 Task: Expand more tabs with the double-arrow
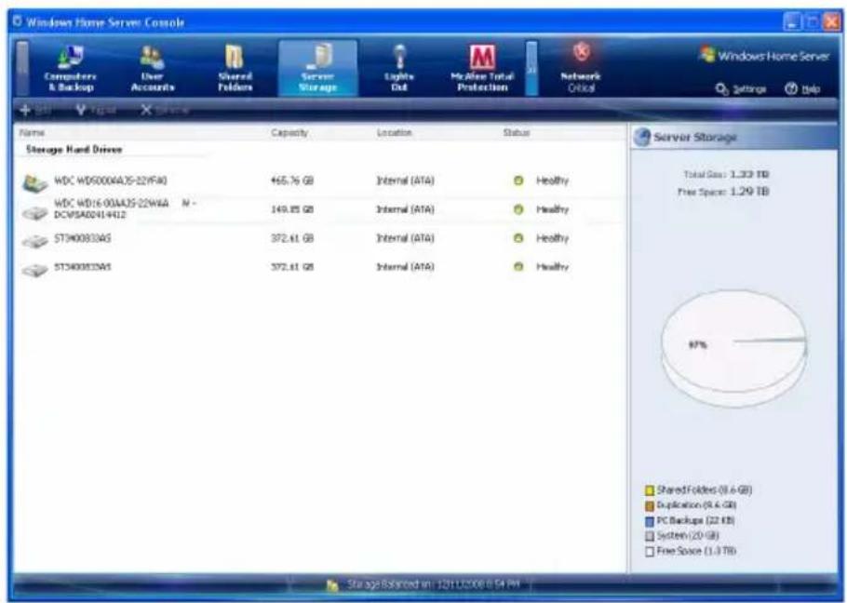(x=531, y=69)
